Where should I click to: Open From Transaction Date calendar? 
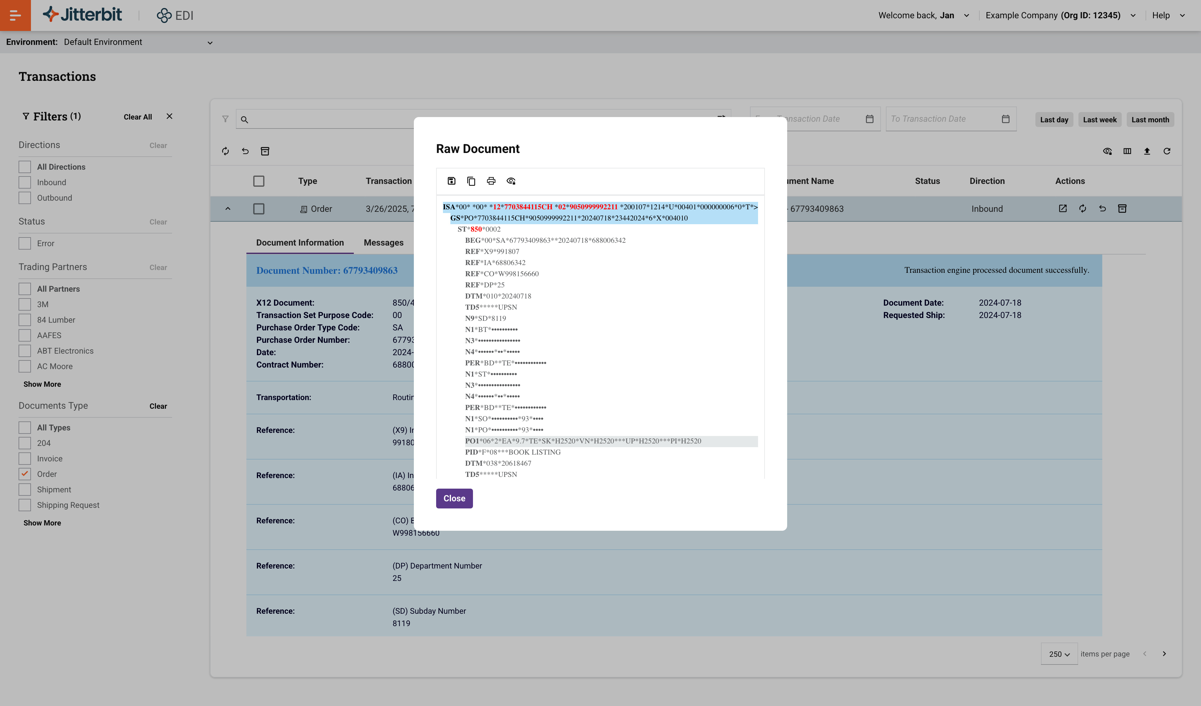tap(870, 119)
